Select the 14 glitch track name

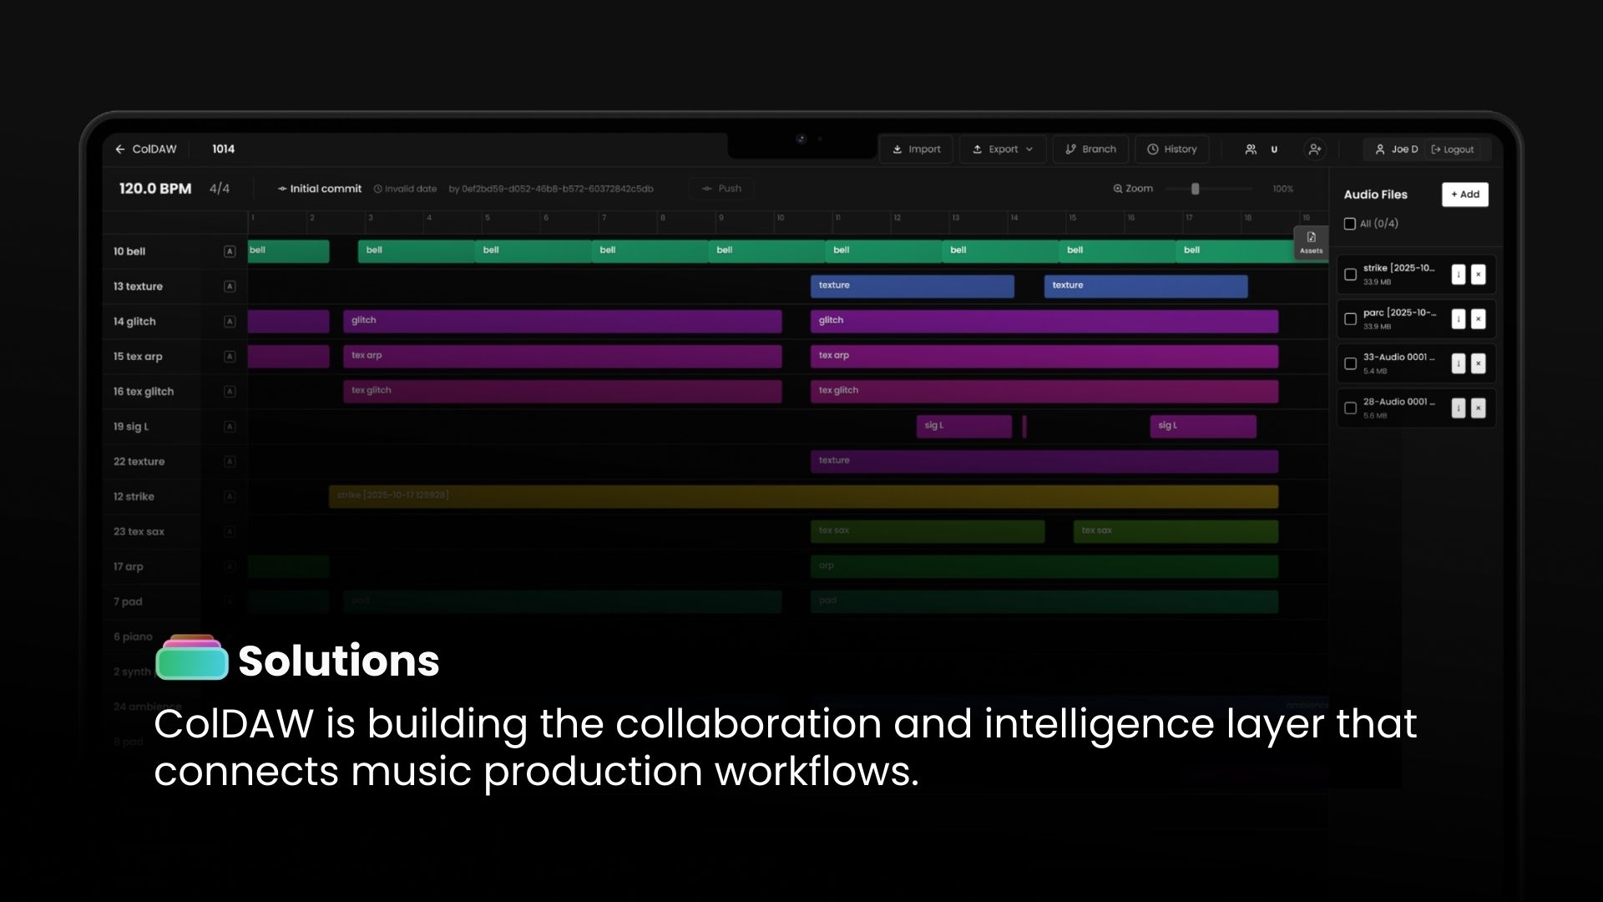point(134,322)
